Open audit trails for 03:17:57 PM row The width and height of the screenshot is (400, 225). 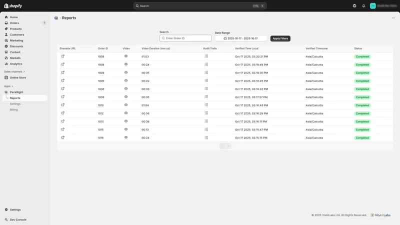(x=206, y=96)
